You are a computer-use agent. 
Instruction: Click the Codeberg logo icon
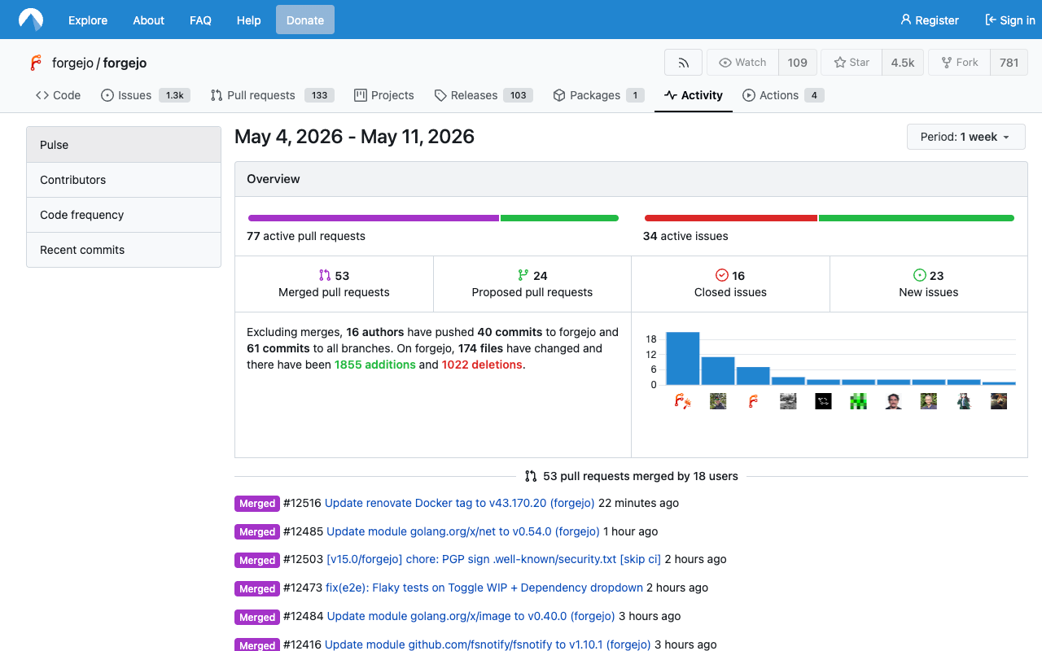pos(31,20)
